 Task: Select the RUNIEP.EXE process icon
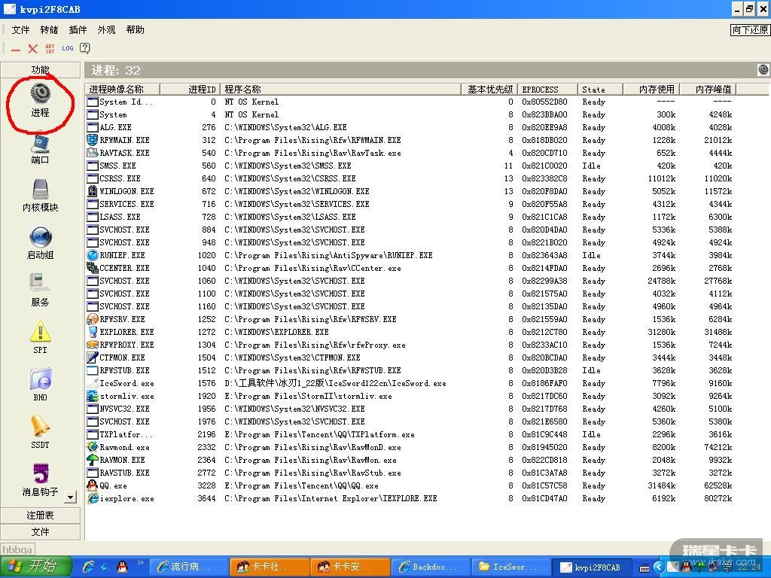pos(92,255)
